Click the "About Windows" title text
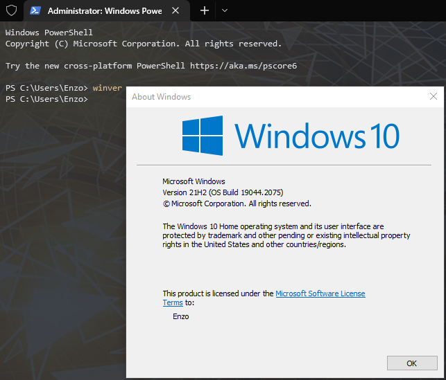The height and width of the screenshot is (380, 446). (162, 97)
